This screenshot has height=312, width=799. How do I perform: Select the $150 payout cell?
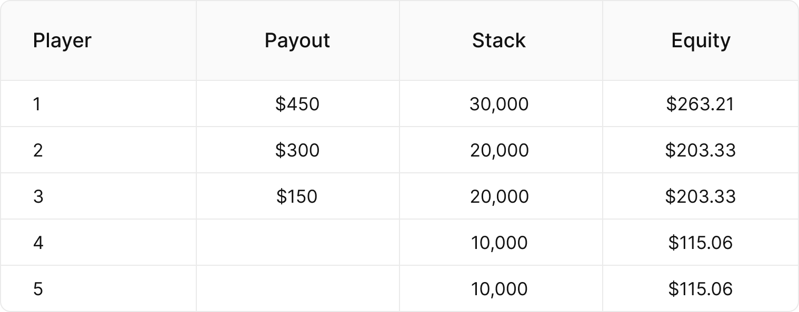click(x=297, y=196)
